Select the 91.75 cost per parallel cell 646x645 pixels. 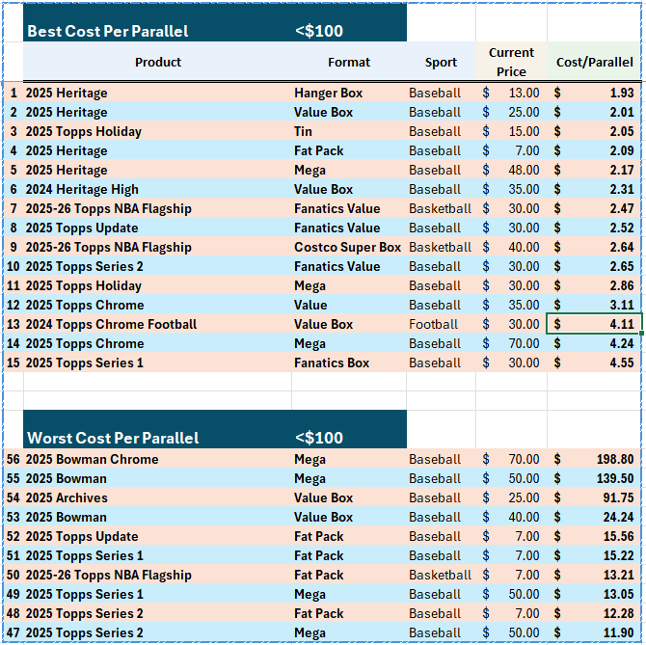pos(594,497)
